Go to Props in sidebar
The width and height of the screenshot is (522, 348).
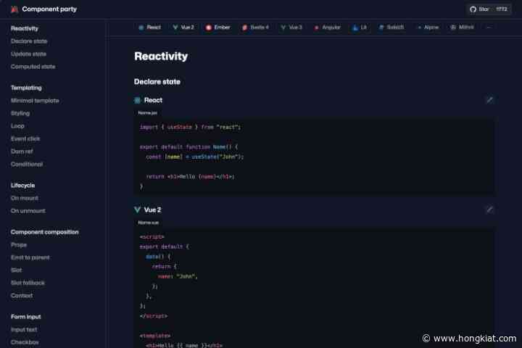[19, 245]
